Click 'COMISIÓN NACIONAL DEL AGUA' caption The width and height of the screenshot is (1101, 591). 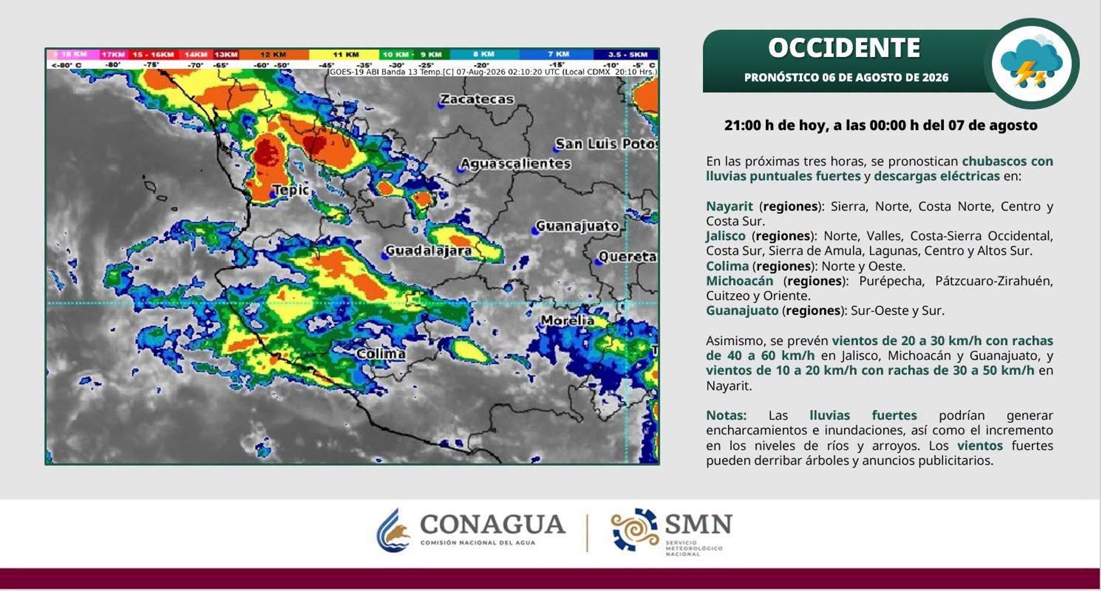(x=477, y=543)
